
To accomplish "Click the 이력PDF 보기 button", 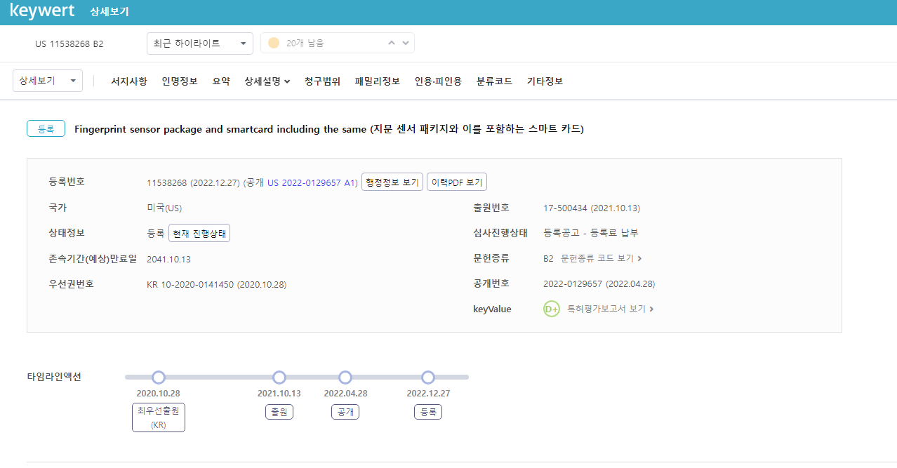I will [x=457, y=182].
